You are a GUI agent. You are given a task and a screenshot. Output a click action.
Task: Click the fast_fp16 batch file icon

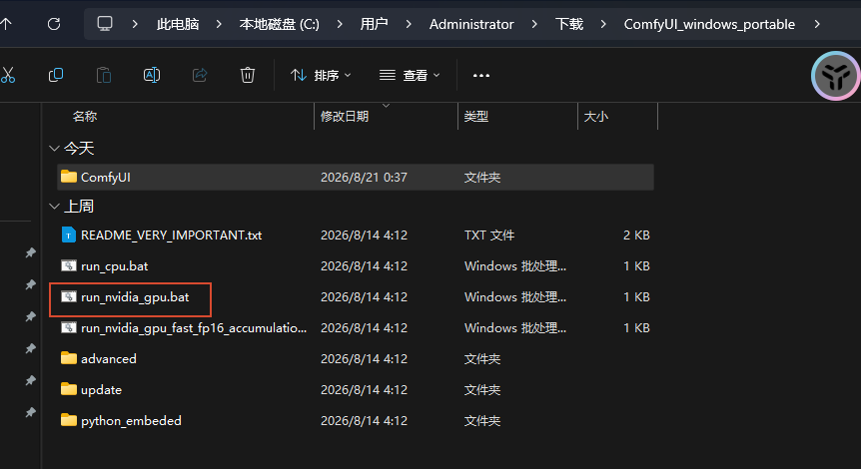pyautogui.click(x=69, y=327)
